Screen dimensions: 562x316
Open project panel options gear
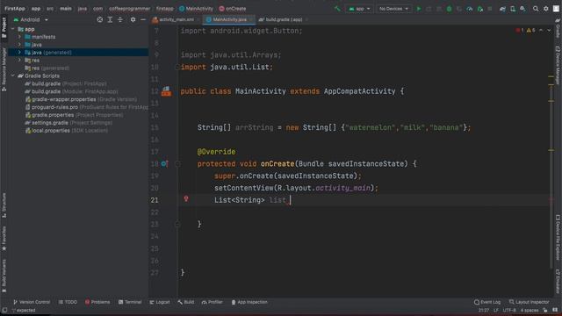tap(133, 19)
